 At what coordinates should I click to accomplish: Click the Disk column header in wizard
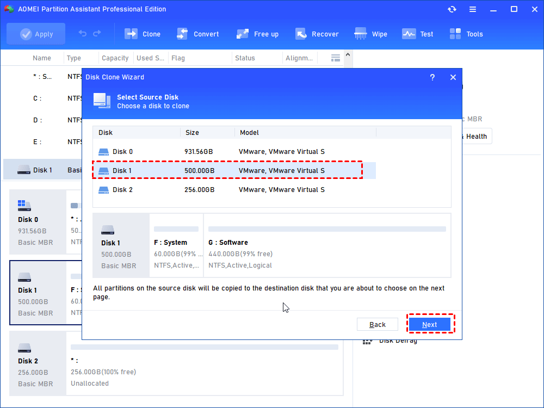click(137, 133)
